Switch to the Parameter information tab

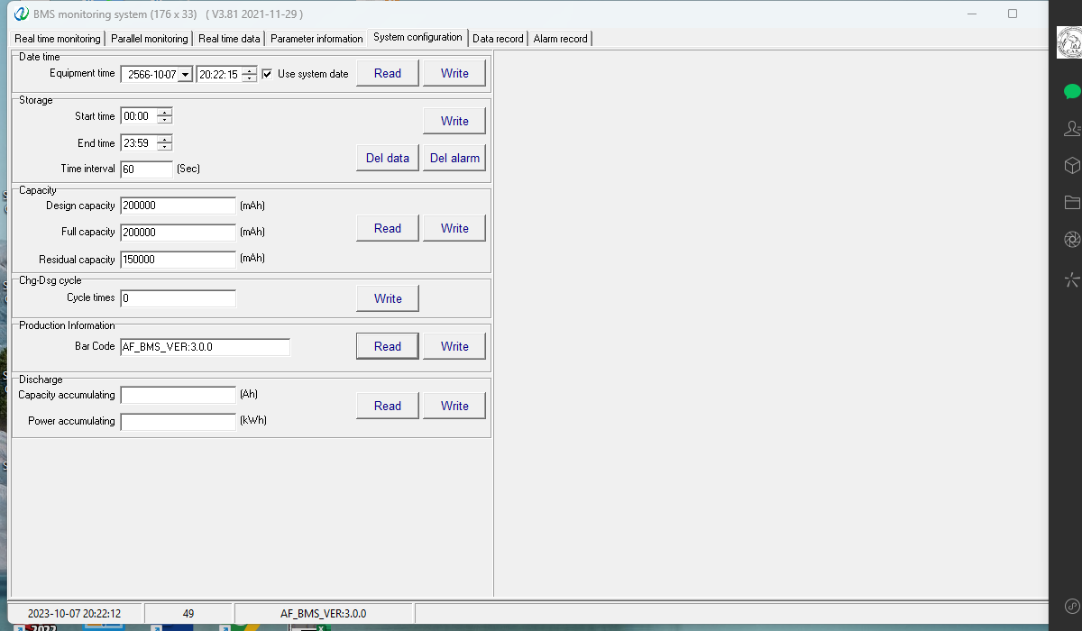point(316,39)
